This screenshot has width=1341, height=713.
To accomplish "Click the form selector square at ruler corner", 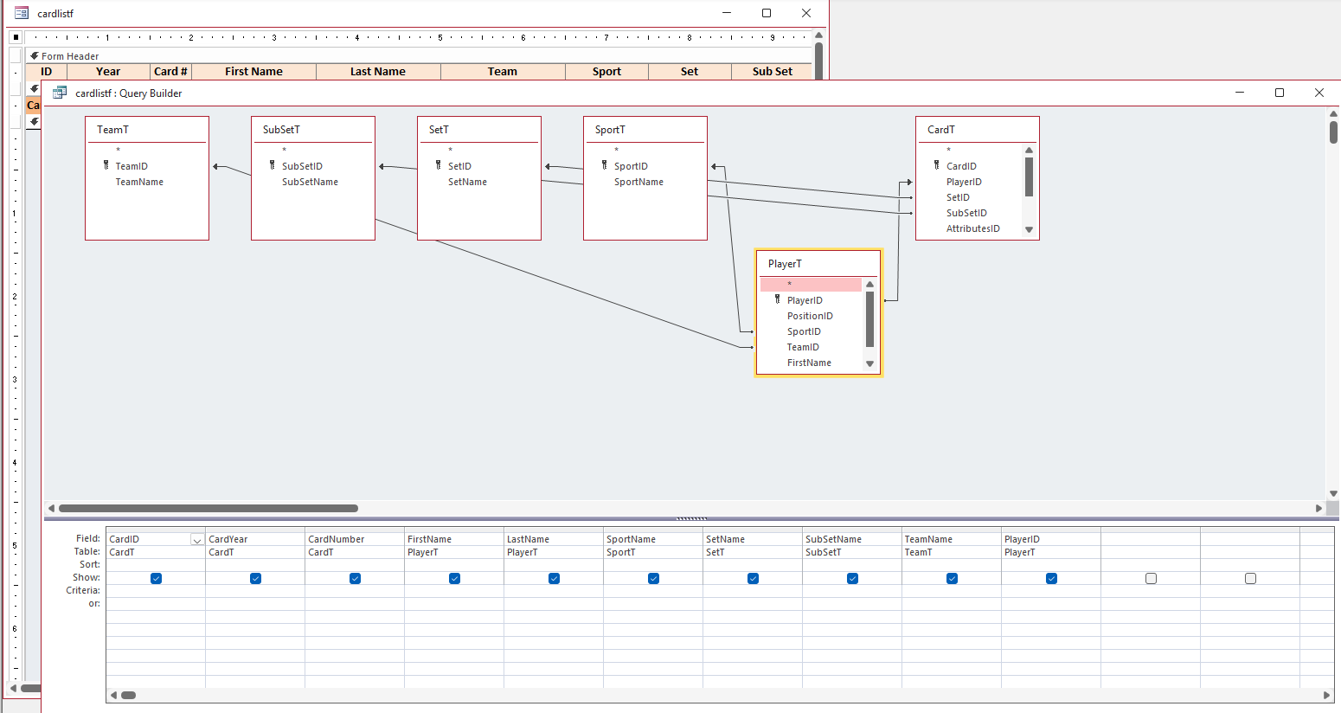I will pyautogui.click(x=16, y=37).
